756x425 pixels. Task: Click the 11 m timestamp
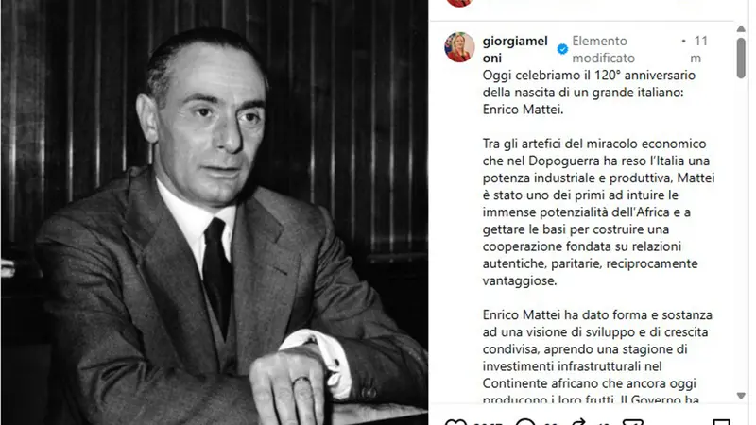tap(697, 49)
